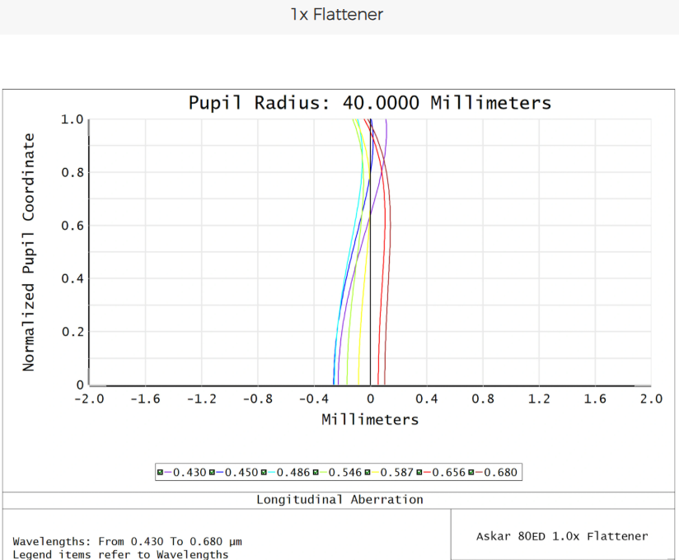This screenshot has width=679, height=560.
Task: Click the 0.486 wavelength legend marker
Action: pos(265,472)
